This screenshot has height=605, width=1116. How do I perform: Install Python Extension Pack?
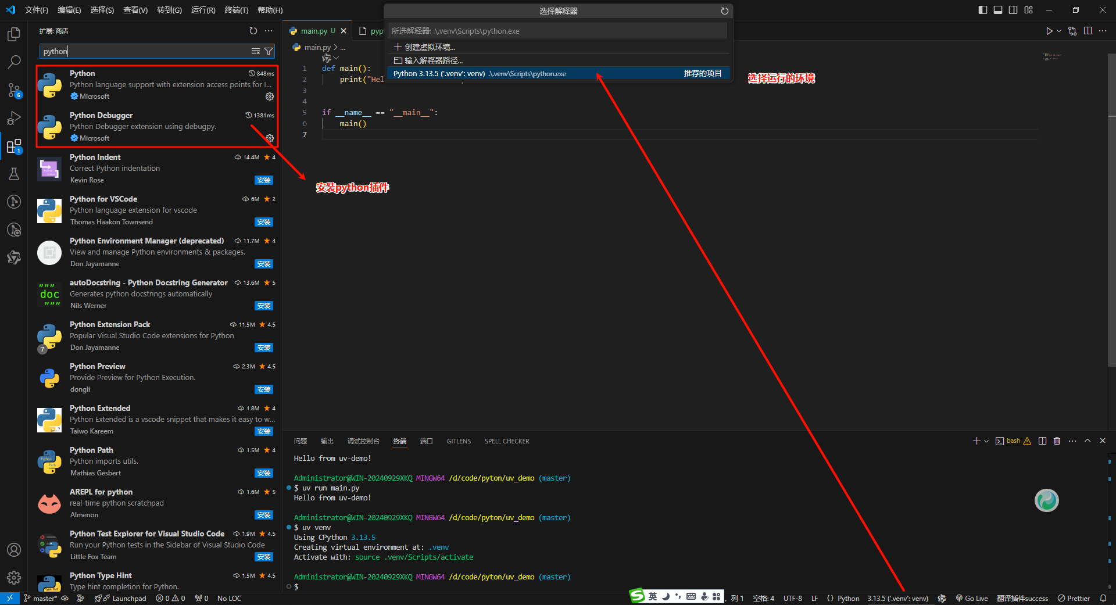pyautogui.click(x=264, y=348)
